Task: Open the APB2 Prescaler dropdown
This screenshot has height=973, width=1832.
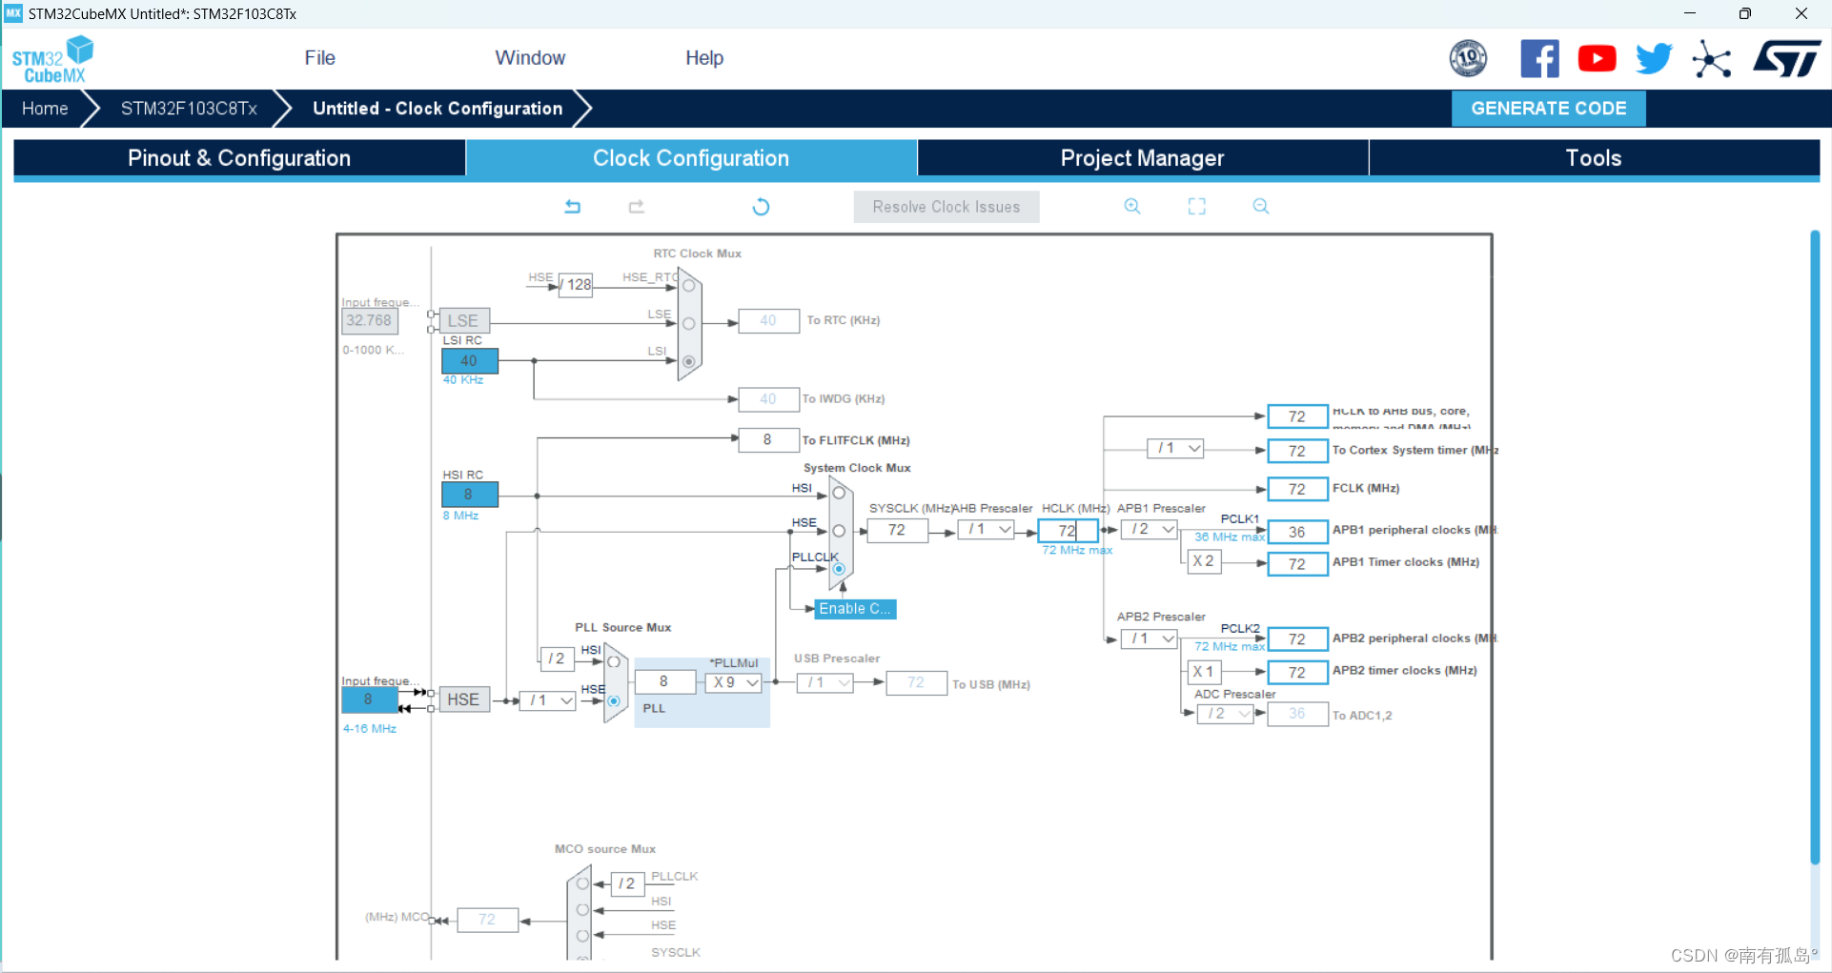Action: 1149,639
